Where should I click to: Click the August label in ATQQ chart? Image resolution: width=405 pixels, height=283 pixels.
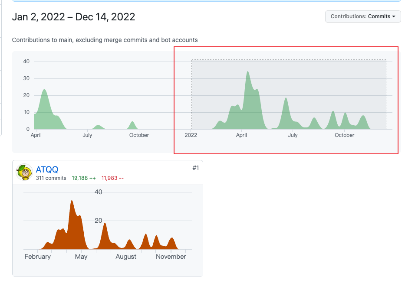[126, 257]
